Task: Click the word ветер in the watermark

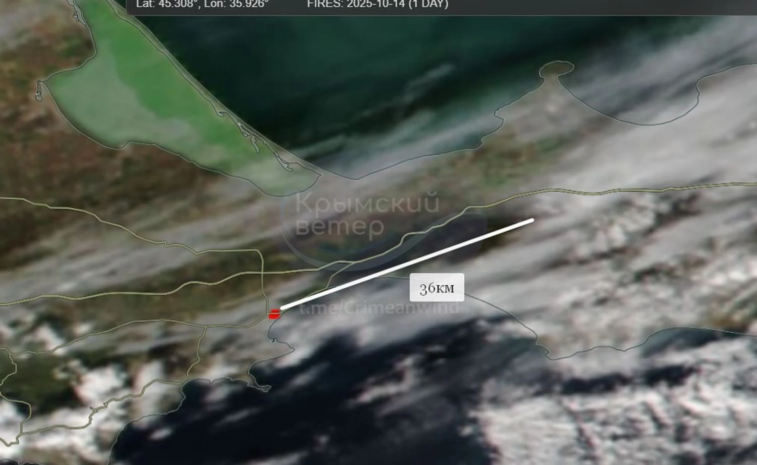Action: click(x=339, y=227)
